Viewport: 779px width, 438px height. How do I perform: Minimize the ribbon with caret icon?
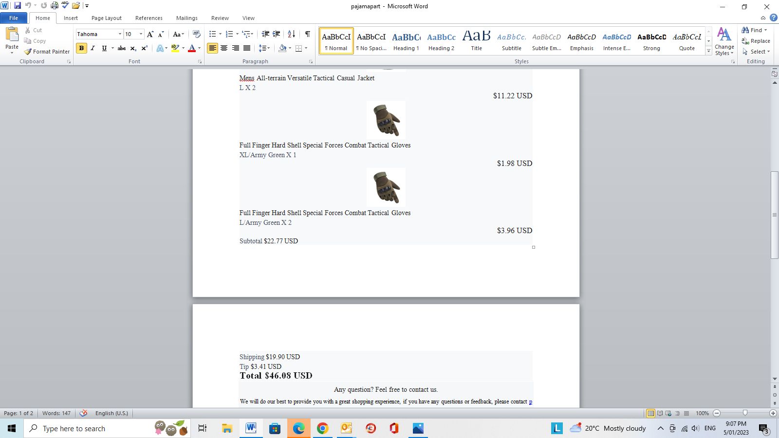tap(763, 18)
